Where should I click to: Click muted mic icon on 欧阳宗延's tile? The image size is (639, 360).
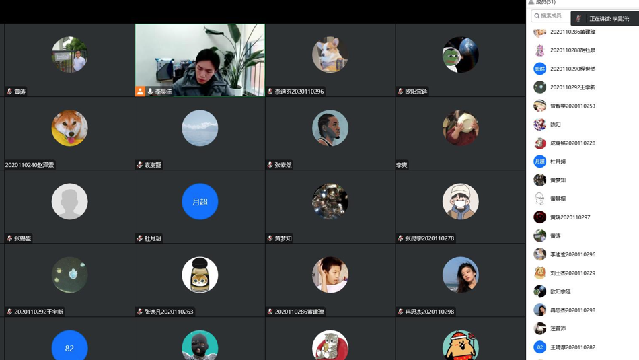(401, 92)
